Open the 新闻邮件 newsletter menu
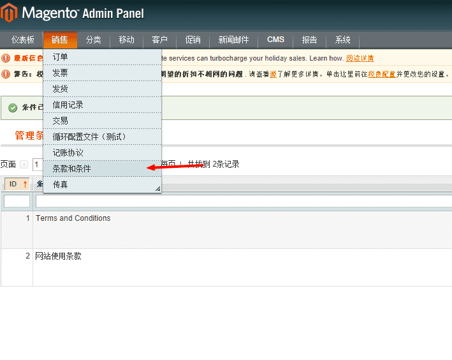The width and height of the screenshot is (452, 360). pos(233,40)
